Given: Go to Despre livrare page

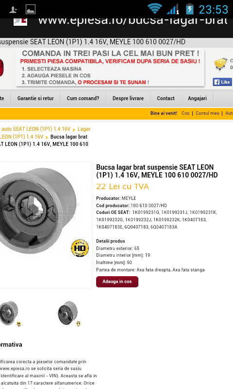Looking at the screenshot, I should [128, 98].
